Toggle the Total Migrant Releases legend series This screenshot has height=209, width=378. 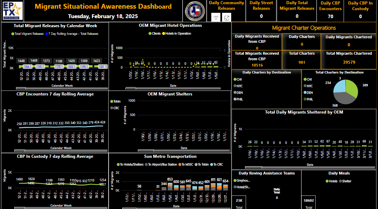coord(13,34)
